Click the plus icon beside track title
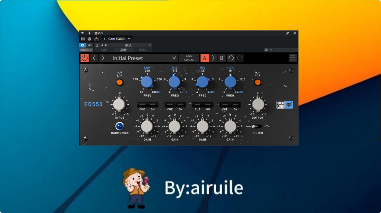381x213 pixels. point(89,33)
